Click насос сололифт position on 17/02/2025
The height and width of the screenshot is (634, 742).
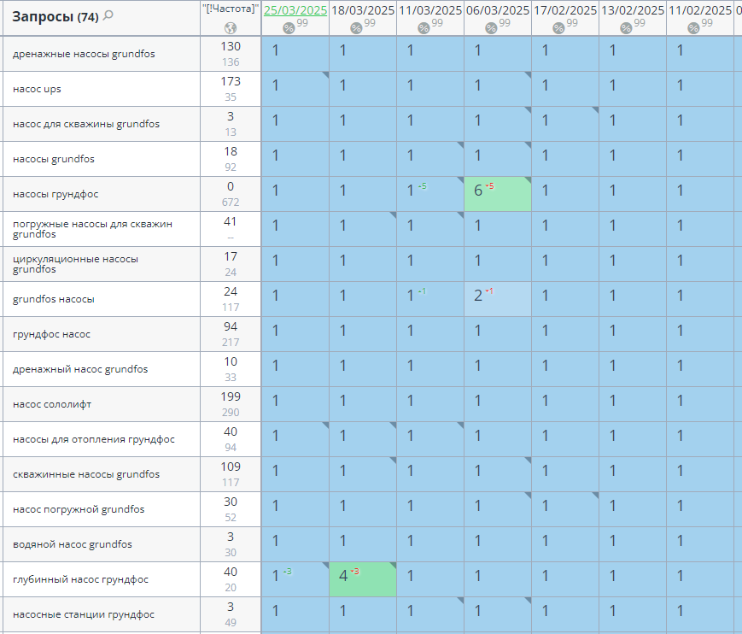tap(565, 404)
